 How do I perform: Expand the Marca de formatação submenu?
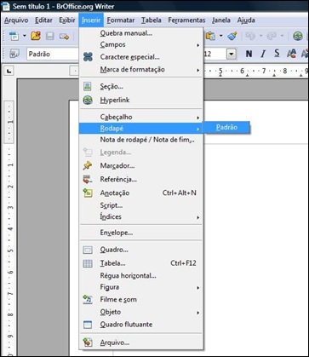click(x=141, y=70)
